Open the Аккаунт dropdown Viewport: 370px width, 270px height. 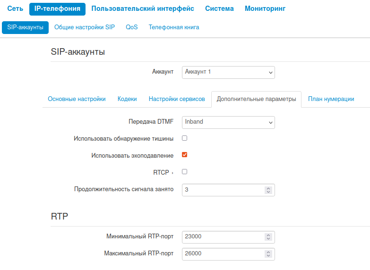coord(228,72)
